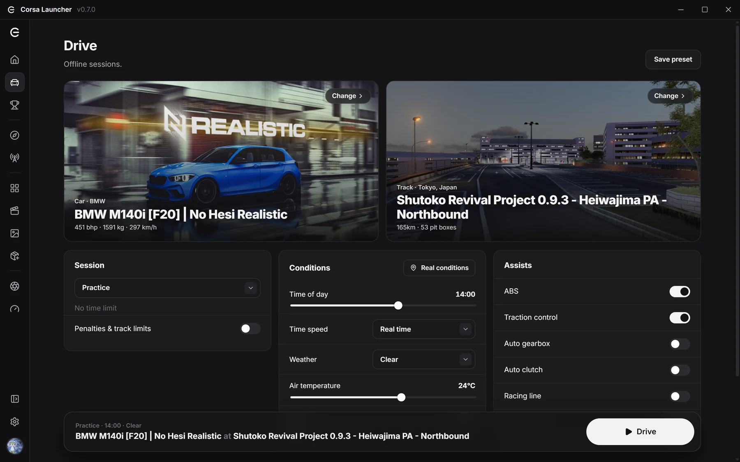The width and height of the screenshot is (740, 462).
Task: Maximize the Corsa Launcher window
Action: [705, 9]
